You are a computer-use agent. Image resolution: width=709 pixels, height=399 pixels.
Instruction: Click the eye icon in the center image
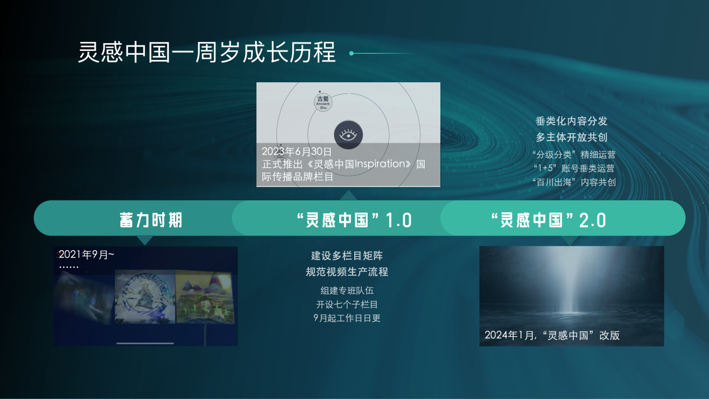click(348, 135)
